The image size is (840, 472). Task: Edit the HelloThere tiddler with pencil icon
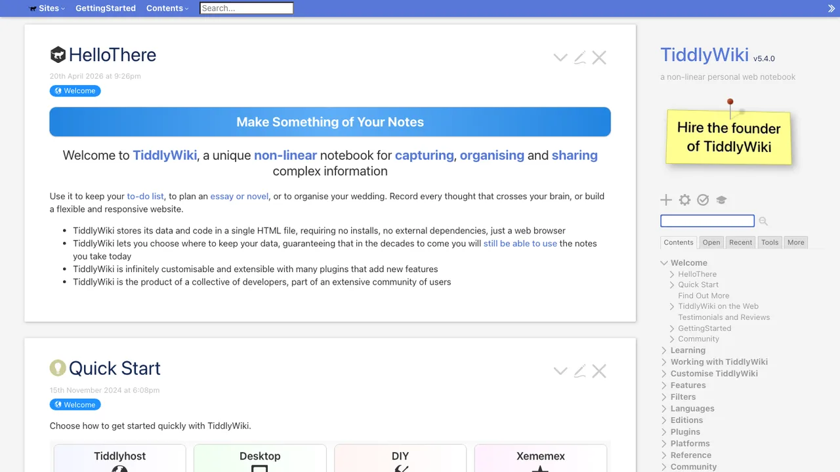click(x=579, y=58)
